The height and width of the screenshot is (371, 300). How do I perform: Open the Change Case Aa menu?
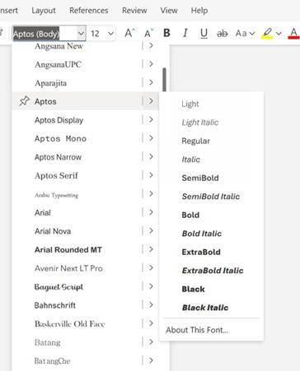tap(245, 34)
